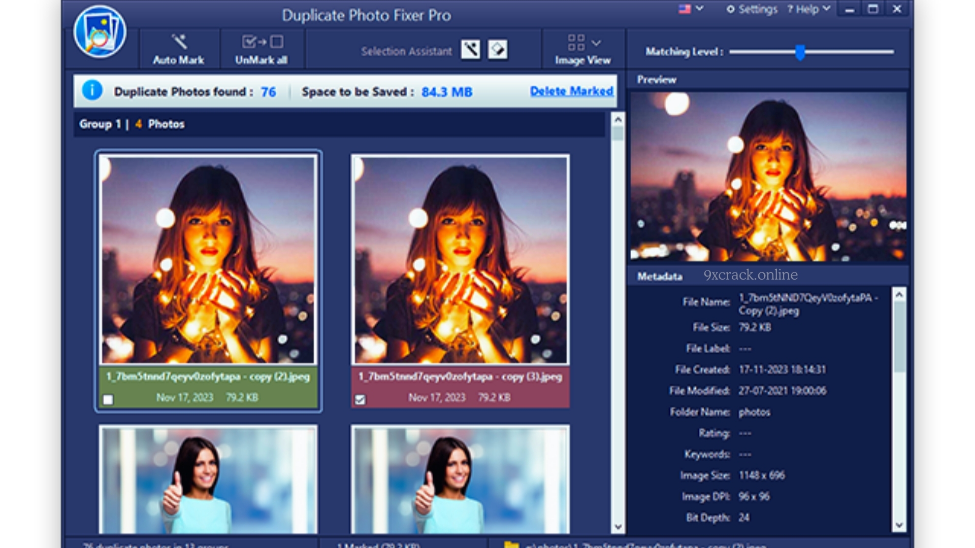Uncheck the copy (3).jpeg photo checkbox
The width and height of the screenshot is (975, 548).
[x=360, y=400]
